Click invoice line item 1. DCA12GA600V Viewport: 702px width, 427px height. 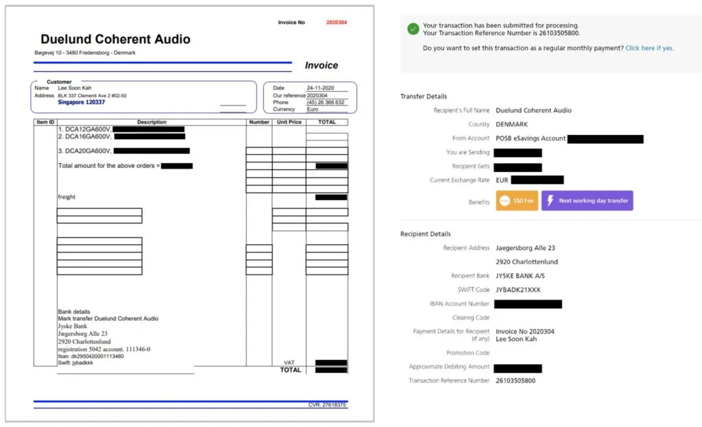tap(84, 130)
